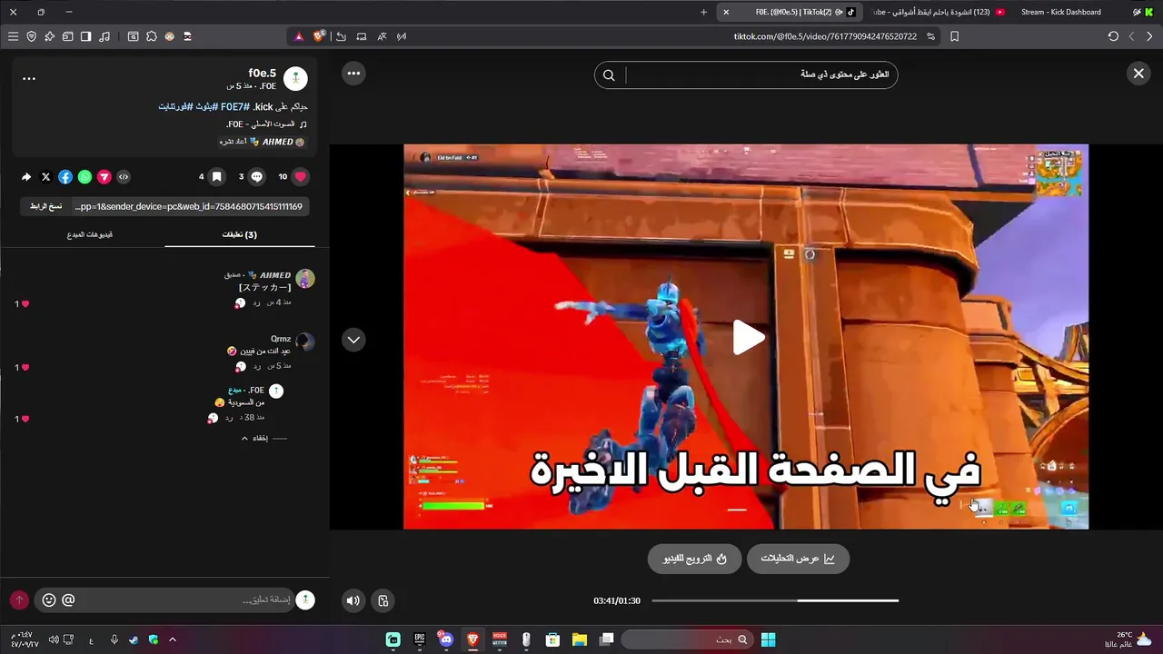Open Epic Games launcher from taskbar

click(419, 639)
